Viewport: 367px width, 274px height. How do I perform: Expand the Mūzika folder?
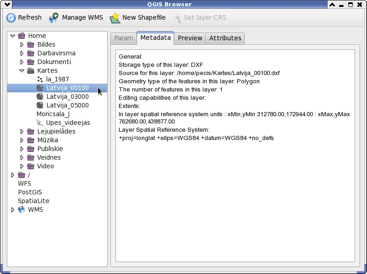pyautogui.click(x=22, y=140)
